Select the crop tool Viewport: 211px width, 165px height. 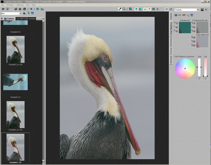coord(130,9)
